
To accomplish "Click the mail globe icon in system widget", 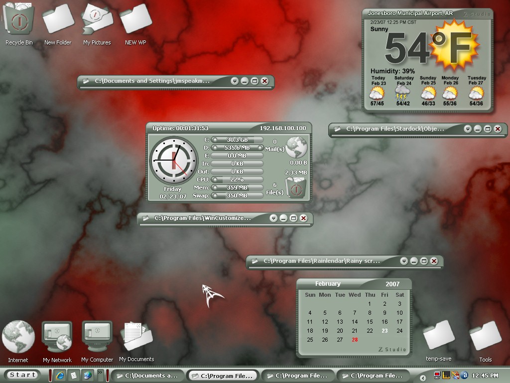I will point(296,147).
